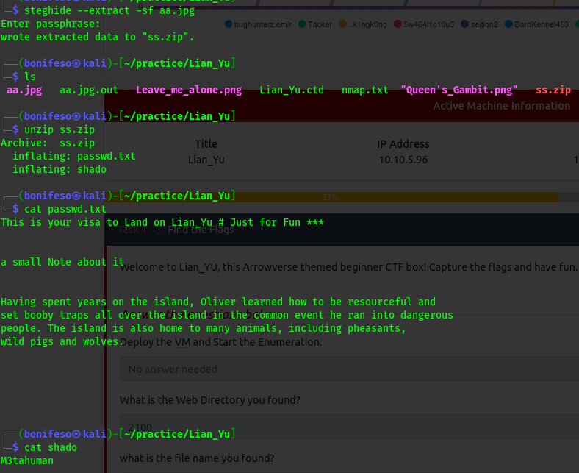Open the bughunterz.emir username link

(262, 24)
